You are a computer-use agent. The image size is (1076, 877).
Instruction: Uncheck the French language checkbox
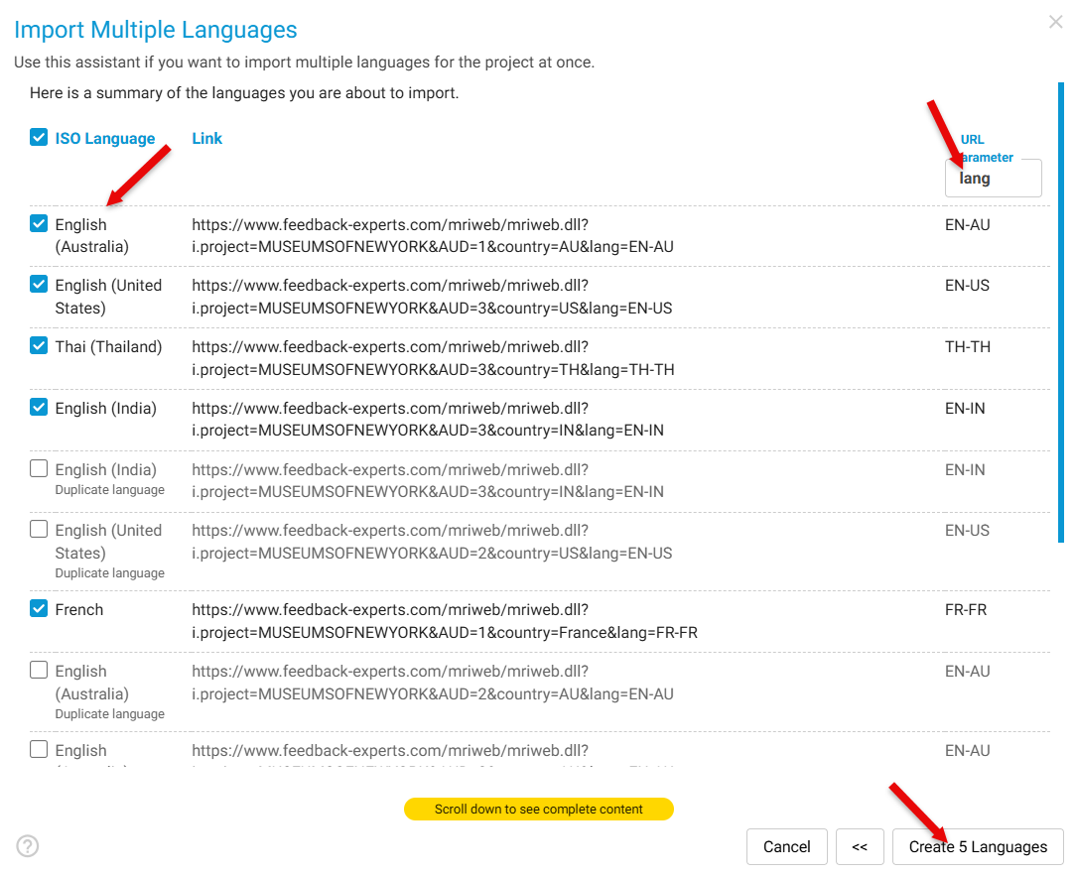click(x=39, y=609)
